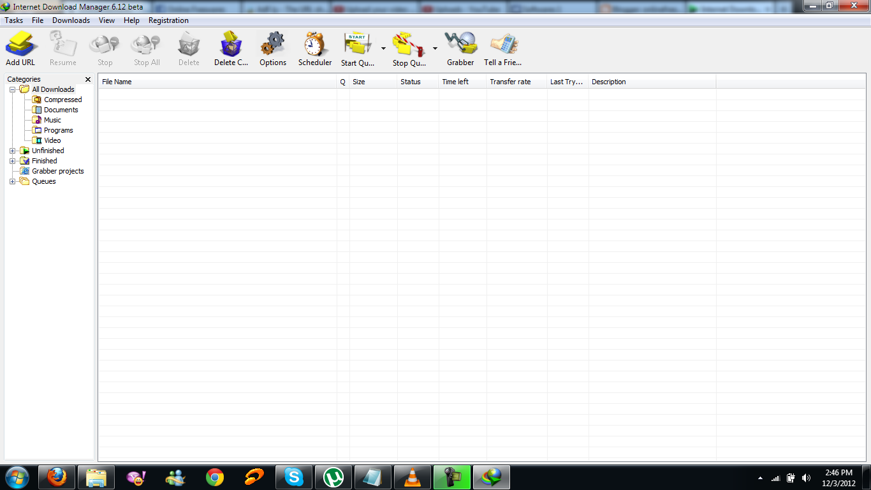The width and height of the screenshot is (871, 490).
Task: Open the Downloads menu
Action: point(70,20)
